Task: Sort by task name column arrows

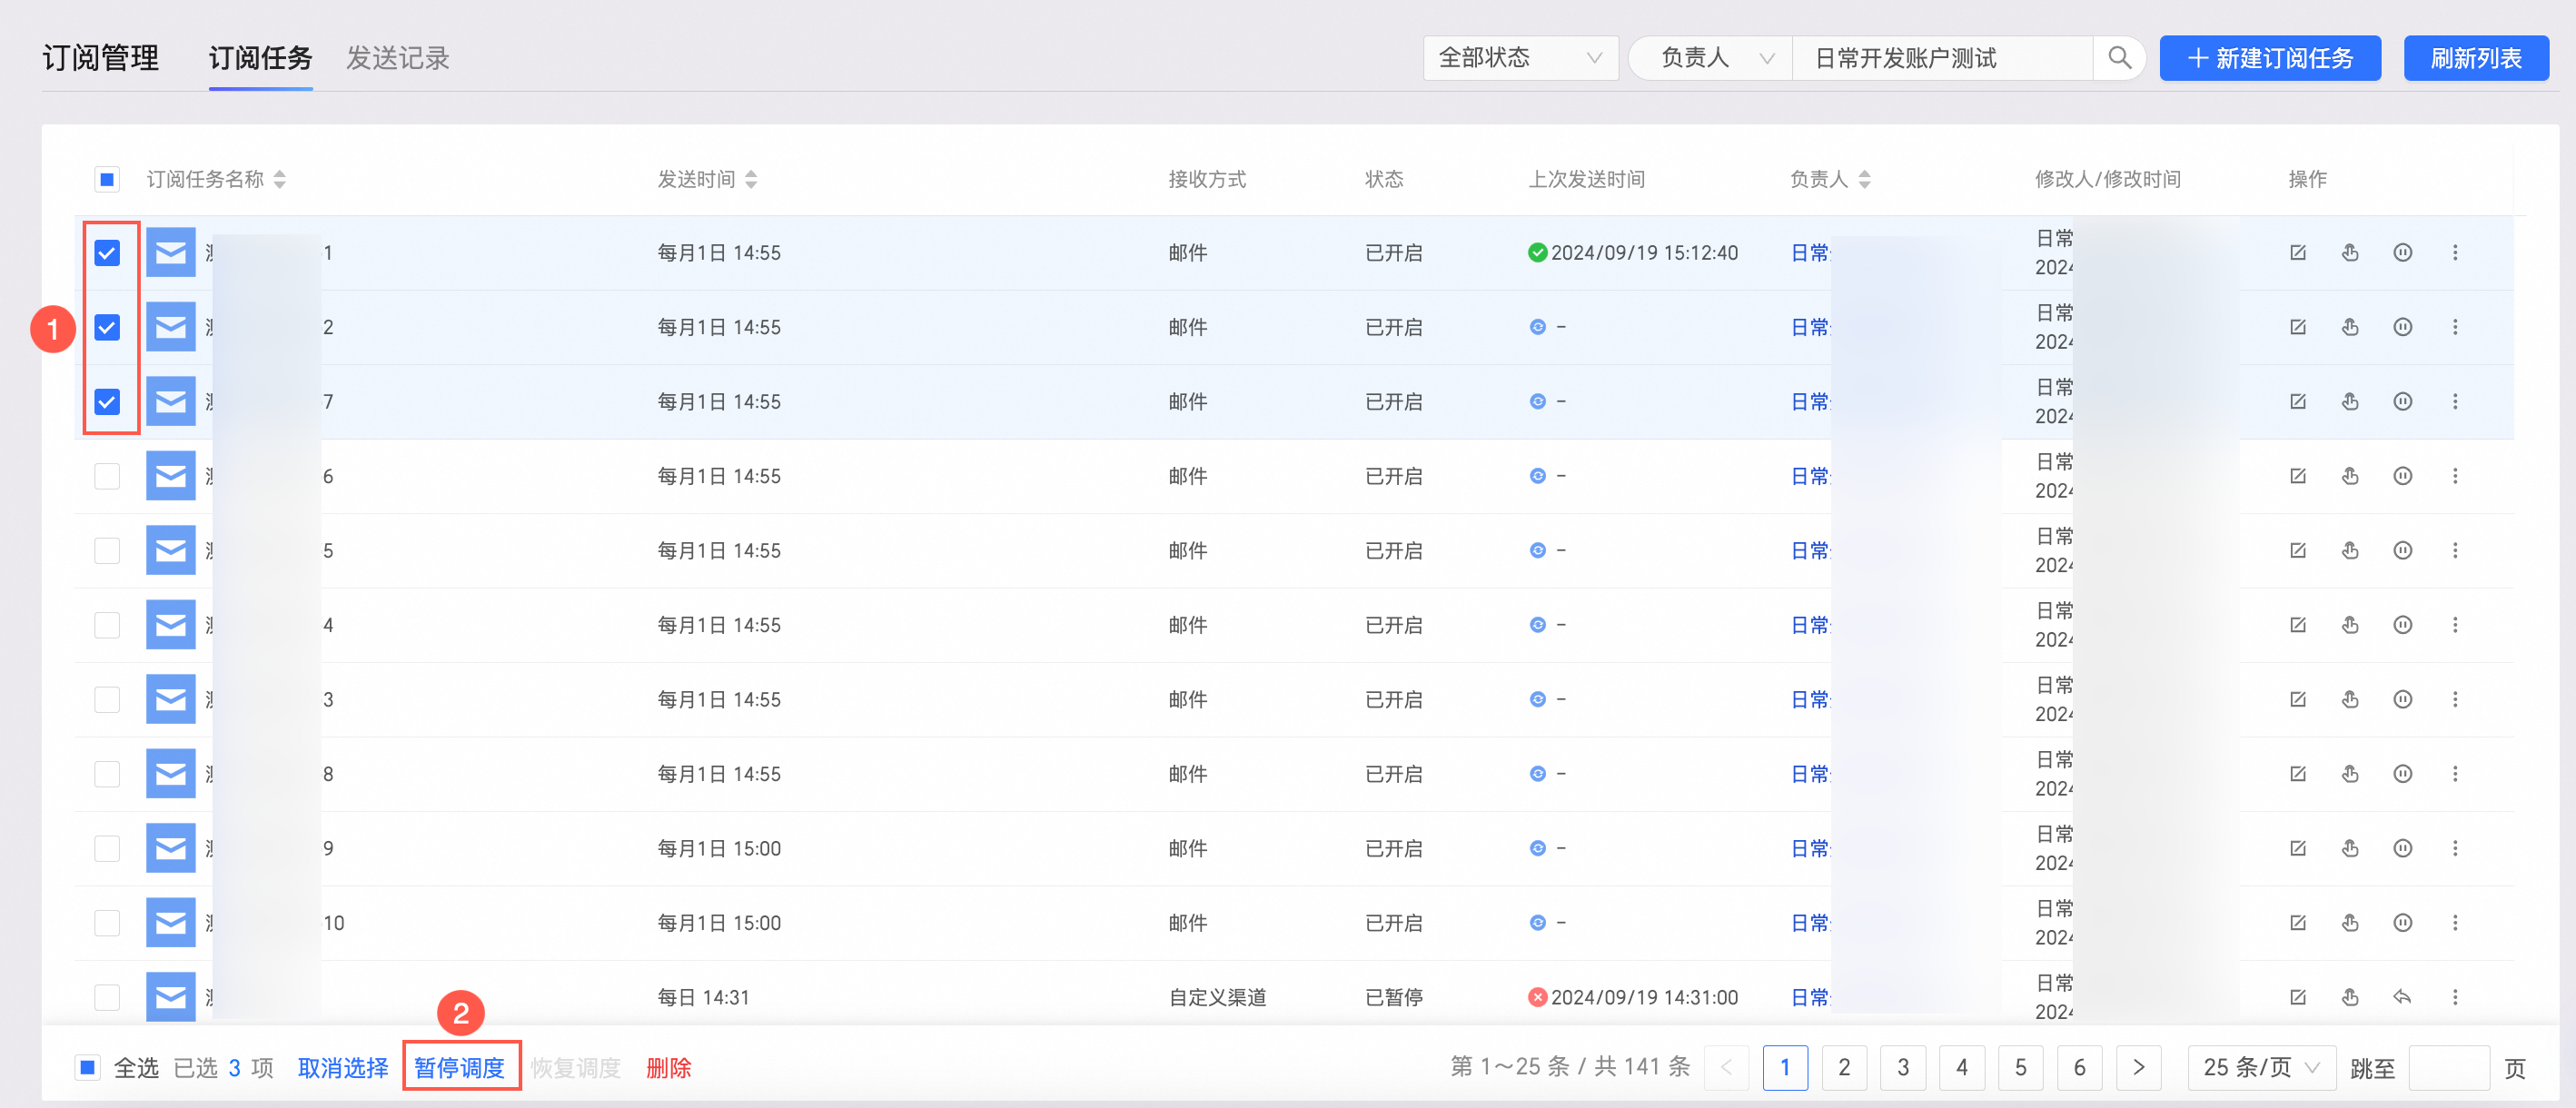Action: point(280,179)
